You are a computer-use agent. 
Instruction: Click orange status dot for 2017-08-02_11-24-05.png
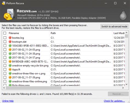[x=10, y=50]
